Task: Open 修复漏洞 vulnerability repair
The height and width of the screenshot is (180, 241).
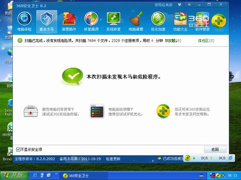Action: tap(91, 22)
